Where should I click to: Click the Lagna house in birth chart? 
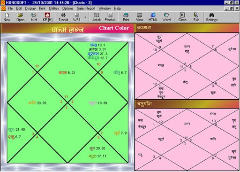coord(67,72)
